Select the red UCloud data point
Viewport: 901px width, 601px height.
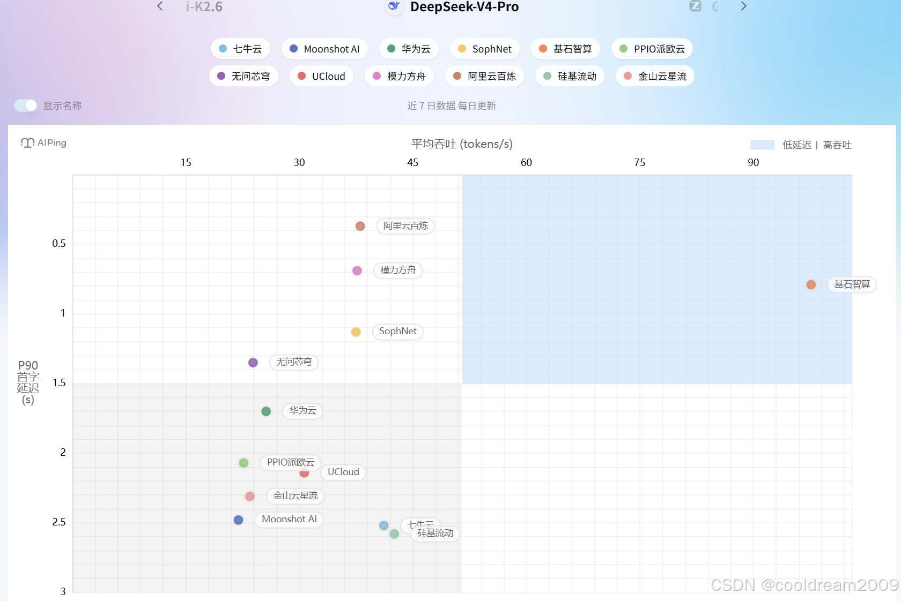(304, 473)
